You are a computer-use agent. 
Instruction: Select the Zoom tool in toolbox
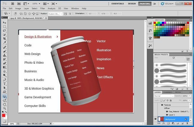(x=4, y=108)
